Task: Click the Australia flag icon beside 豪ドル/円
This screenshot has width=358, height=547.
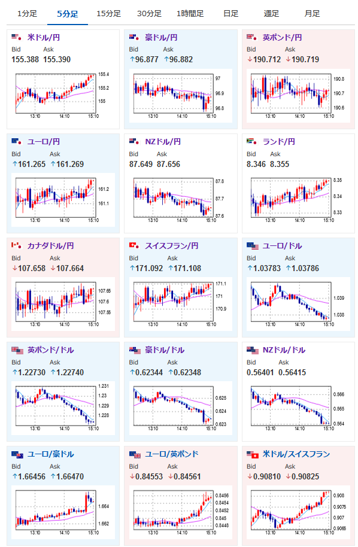Action: [134, 37]
